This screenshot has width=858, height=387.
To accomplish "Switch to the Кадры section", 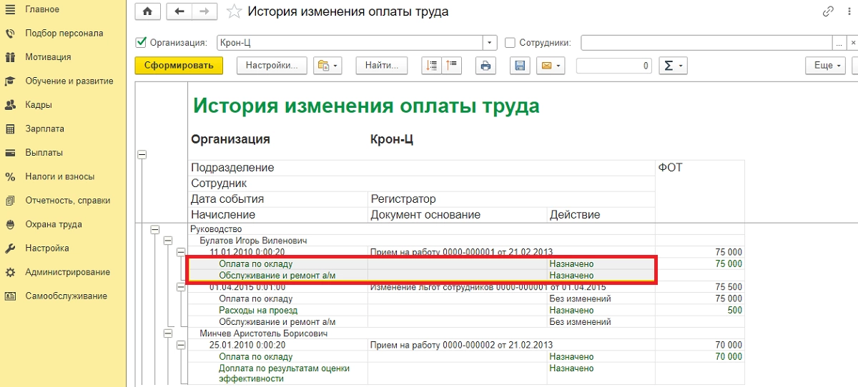I will click(38, 105).
